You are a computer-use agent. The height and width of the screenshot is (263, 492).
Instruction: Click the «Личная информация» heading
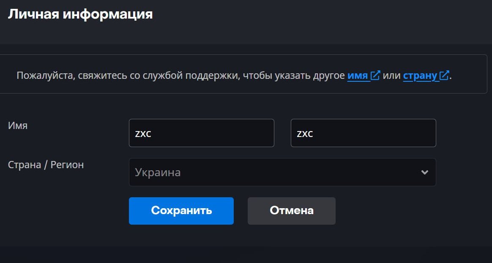pyautogui.click(x=80, y=14)
